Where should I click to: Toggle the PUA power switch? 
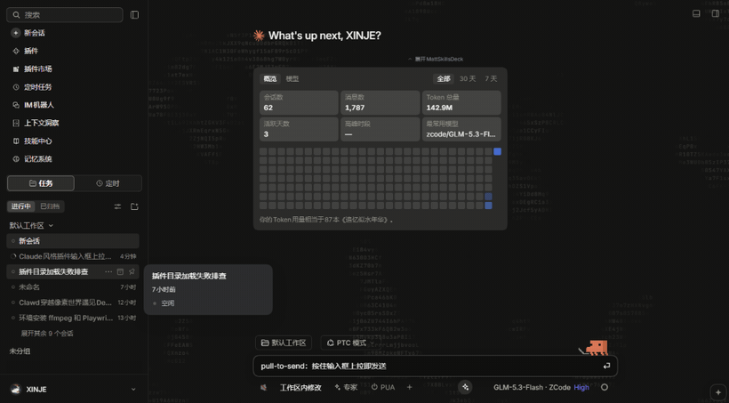[x=382, y=387]
